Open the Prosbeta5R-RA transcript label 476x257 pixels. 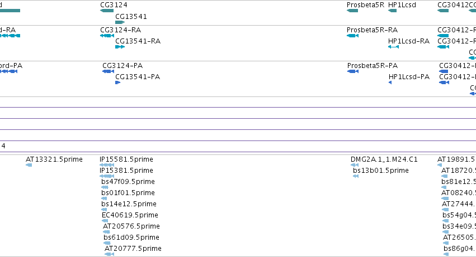point(373,30)
